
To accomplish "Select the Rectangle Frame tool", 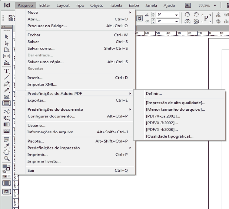I will [x=7, y=97].
